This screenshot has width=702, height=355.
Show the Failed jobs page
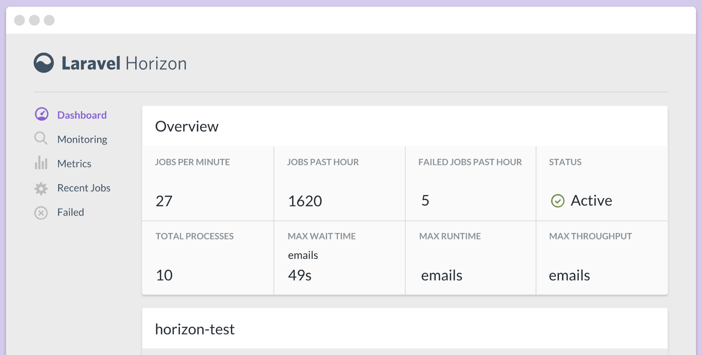click(71, 212)
